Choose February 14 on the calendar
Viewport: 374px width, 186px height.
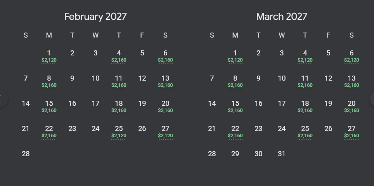26,103
